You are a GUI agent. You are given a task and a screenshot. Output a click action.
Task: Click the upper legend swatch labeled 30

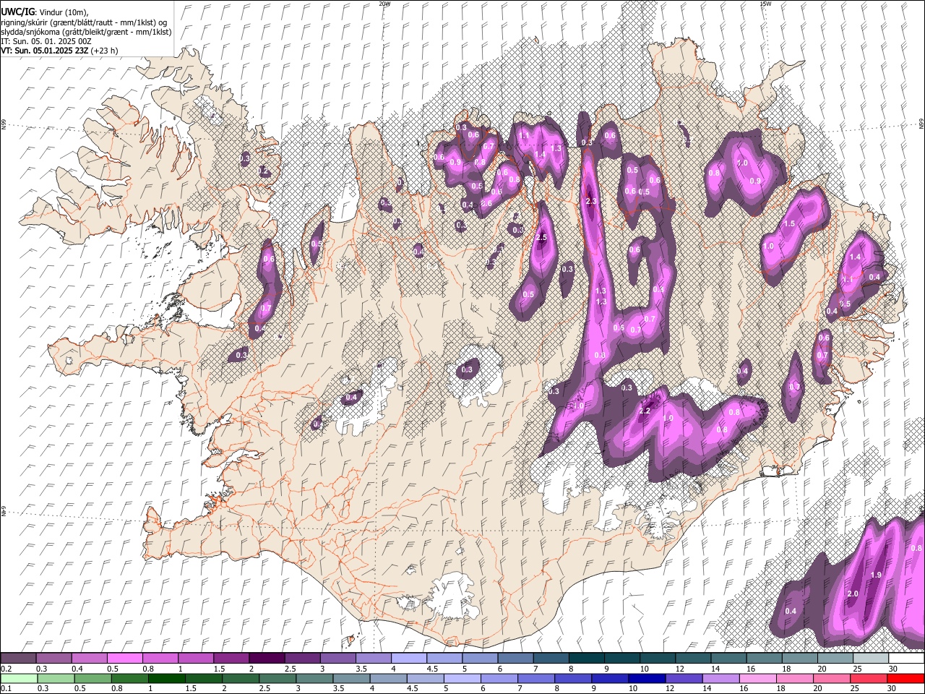tap(906, 659)
